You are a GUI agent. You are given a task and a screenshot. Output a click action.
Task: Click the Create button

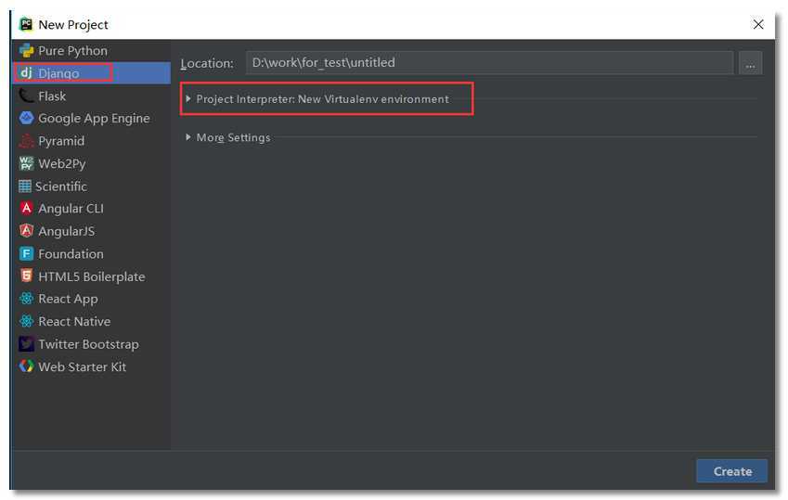pos(731,471)
